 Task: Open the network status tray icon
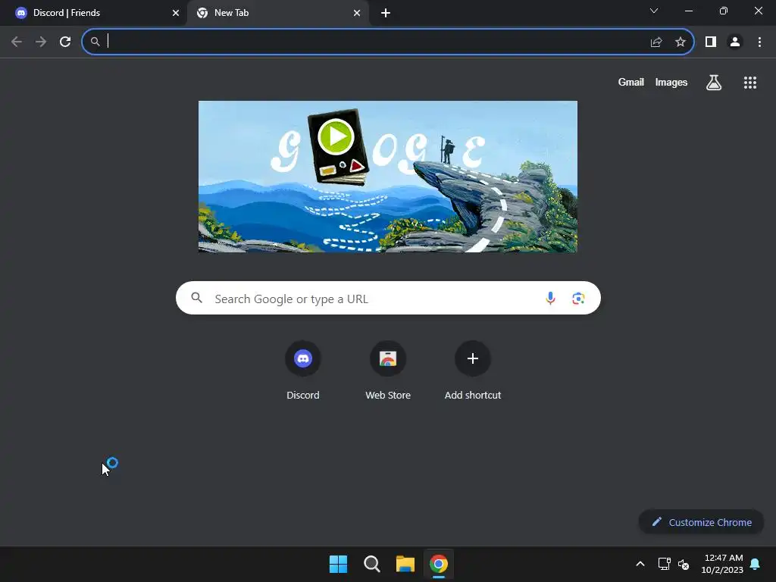click(664, 564)
